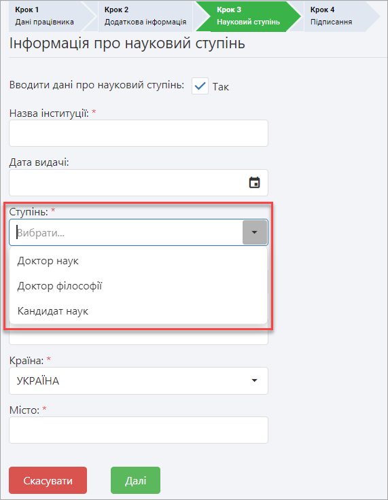Image resolution: width=388 pixels, height=500 pixels.
Task: Focus the Назва інституції input field
Action: point(139,133)
